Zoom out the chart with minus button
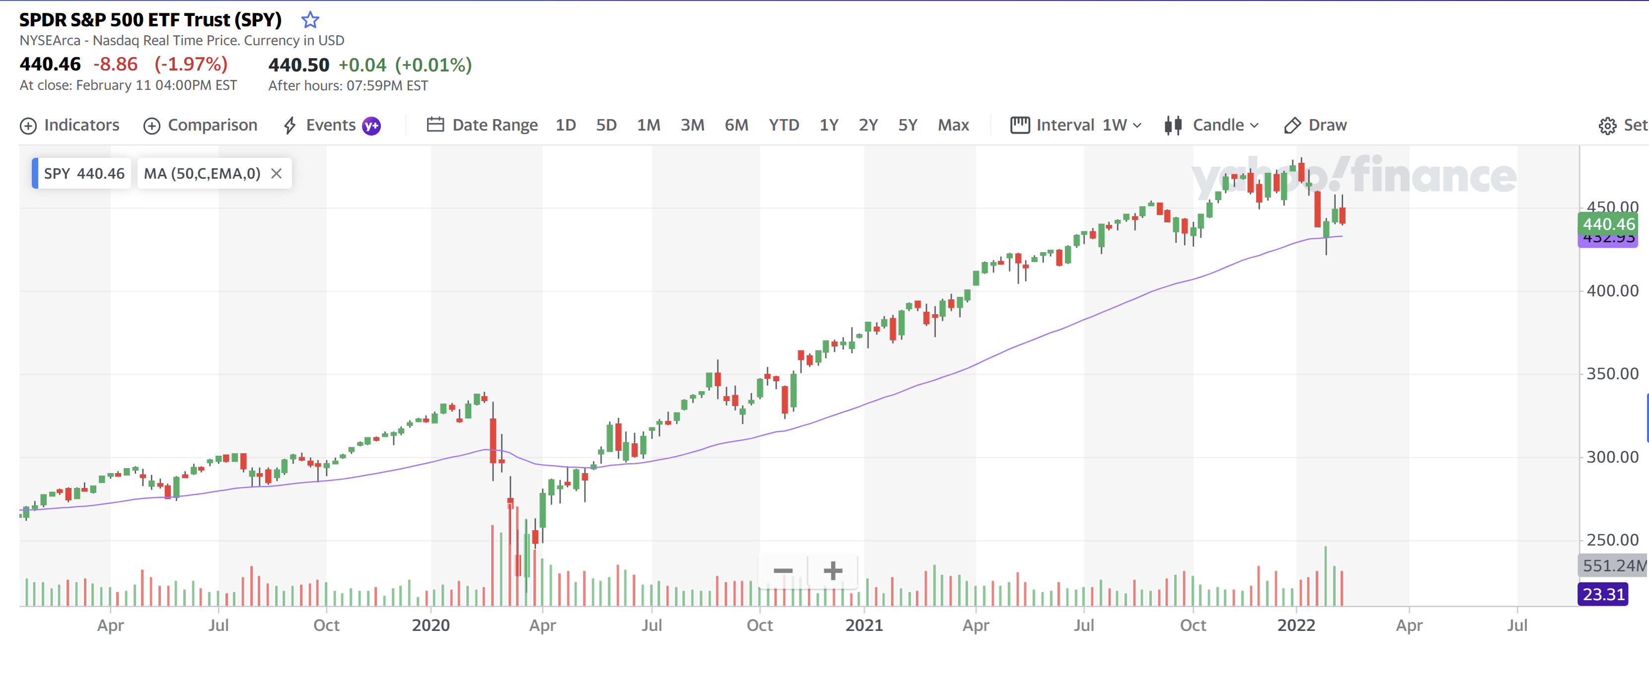Screen dimensions: 1649x689 (783, 571)
